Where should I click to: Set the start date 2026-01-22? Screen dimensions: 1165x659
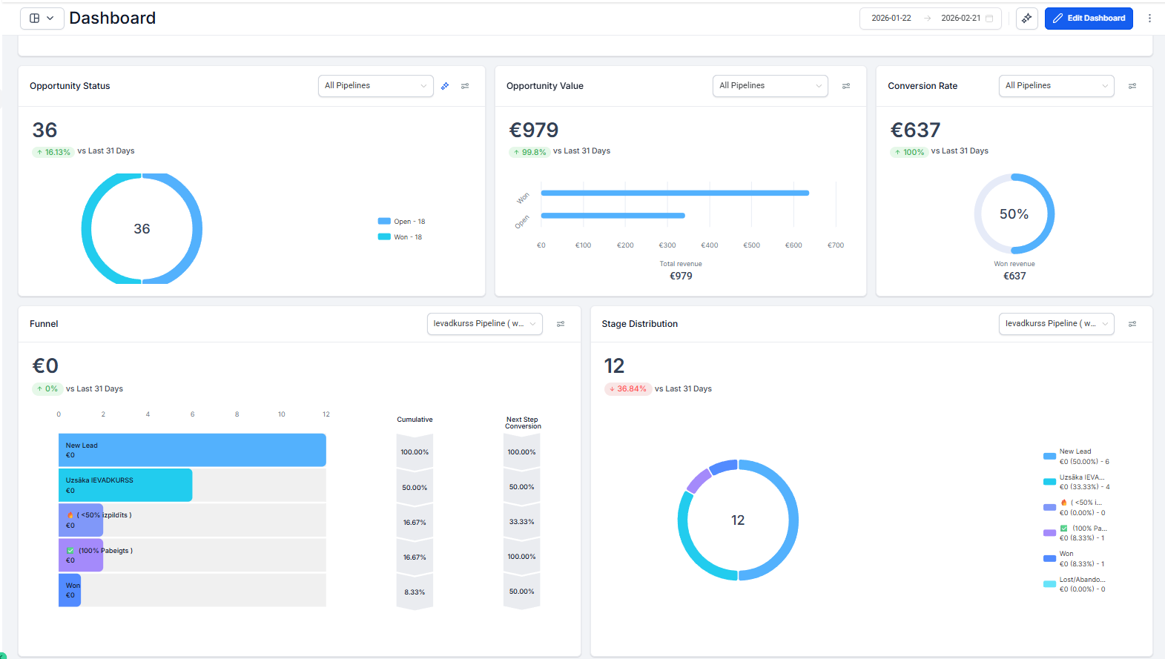[891, 18]
